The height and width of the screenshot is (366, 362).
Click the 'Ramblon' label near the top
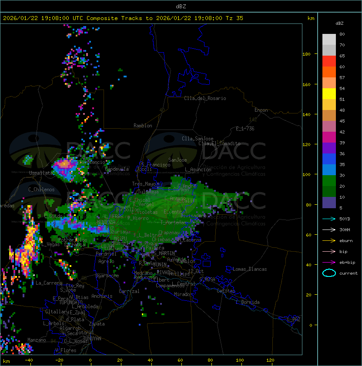point(143,126)
